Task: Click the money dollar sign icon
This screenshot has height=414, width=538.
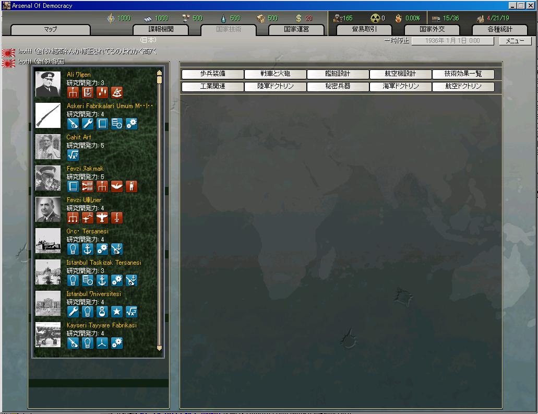Action: coord(298,18)
